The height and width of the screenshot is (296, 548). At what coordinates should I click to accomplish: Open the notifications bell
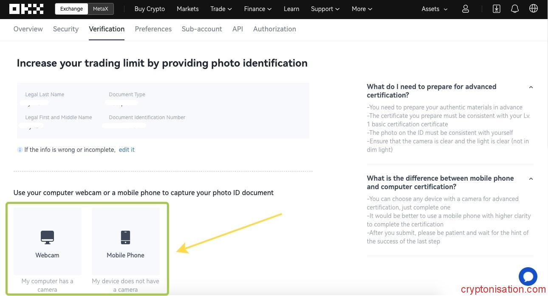point(515,9)
